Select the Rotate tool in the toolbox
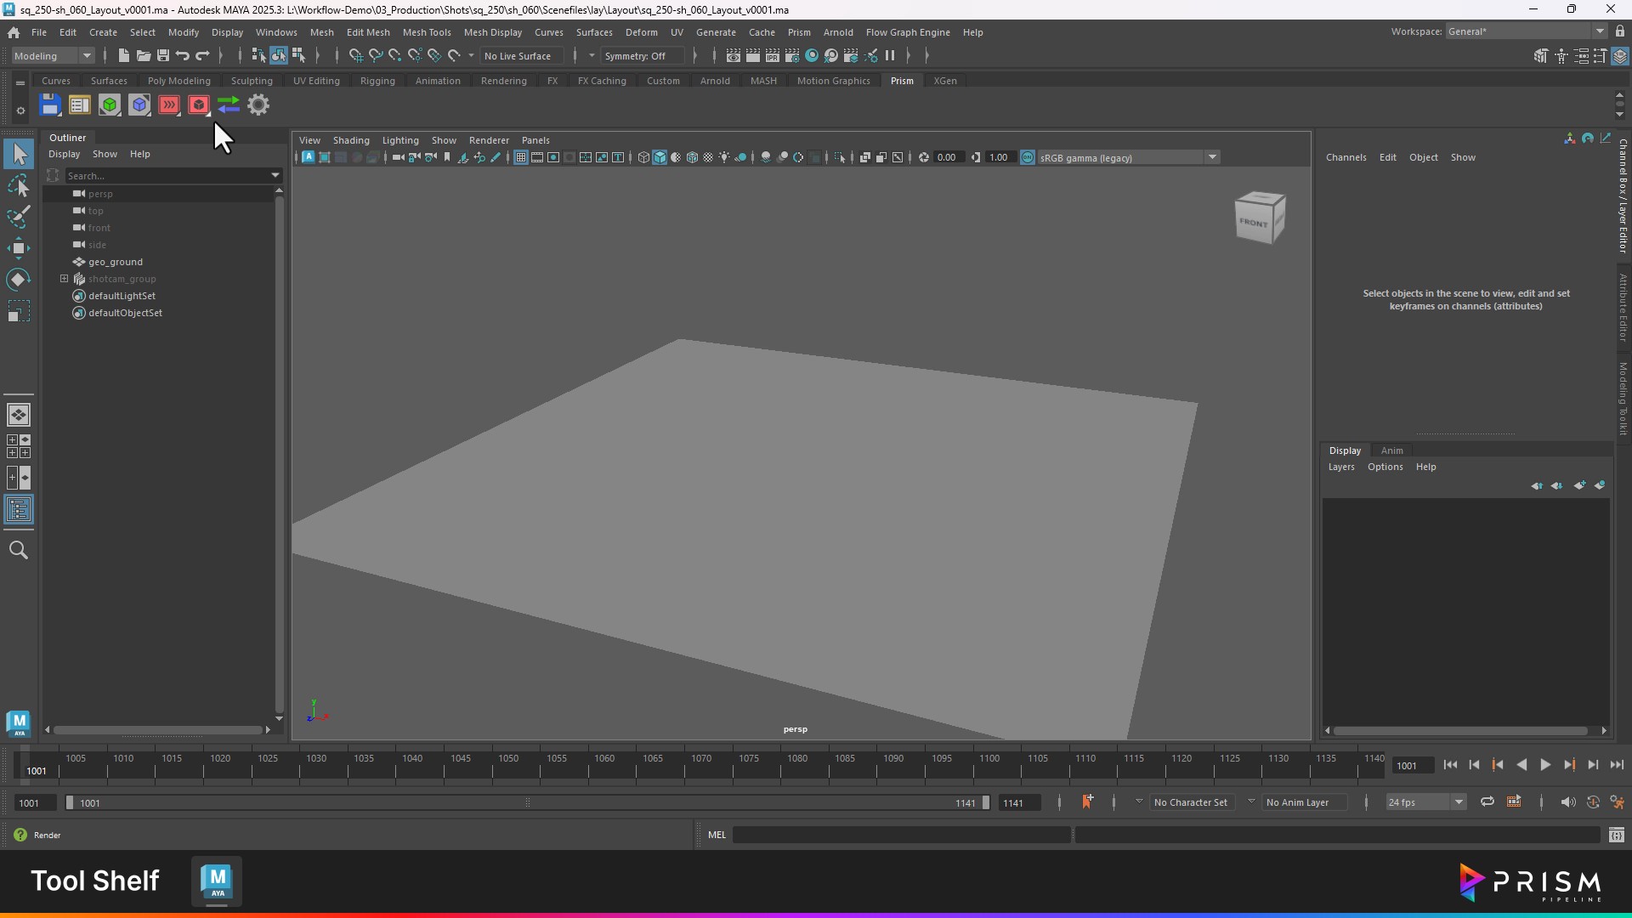Image resolution: width=1632 pixels, height=918 pixels. click(19, 280)
